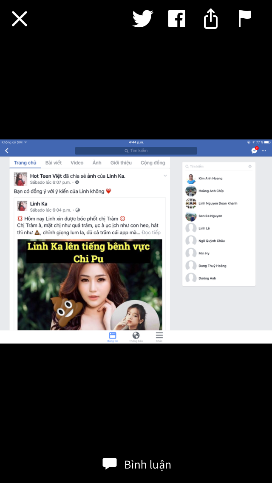
Task: Expand the post options chevron
Action: click(x=165, y=176)
